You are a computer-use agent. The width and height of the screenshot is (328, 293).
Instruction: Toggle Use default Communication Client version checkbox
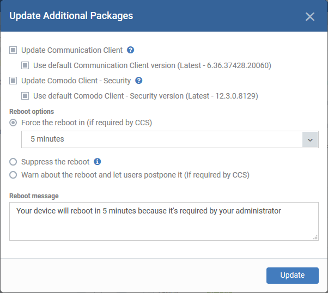pos(25,65)
